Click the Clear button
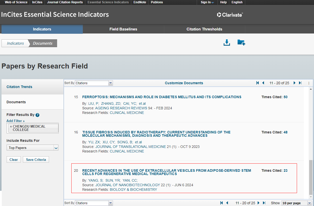Image resolution: width=314 pixels, height=206 pixels. (14, 160)
